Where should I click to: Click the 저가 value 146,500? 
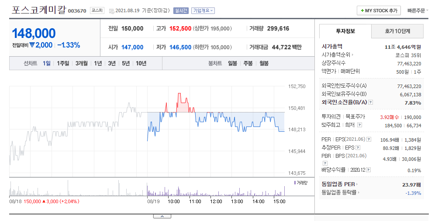[180, 47]
